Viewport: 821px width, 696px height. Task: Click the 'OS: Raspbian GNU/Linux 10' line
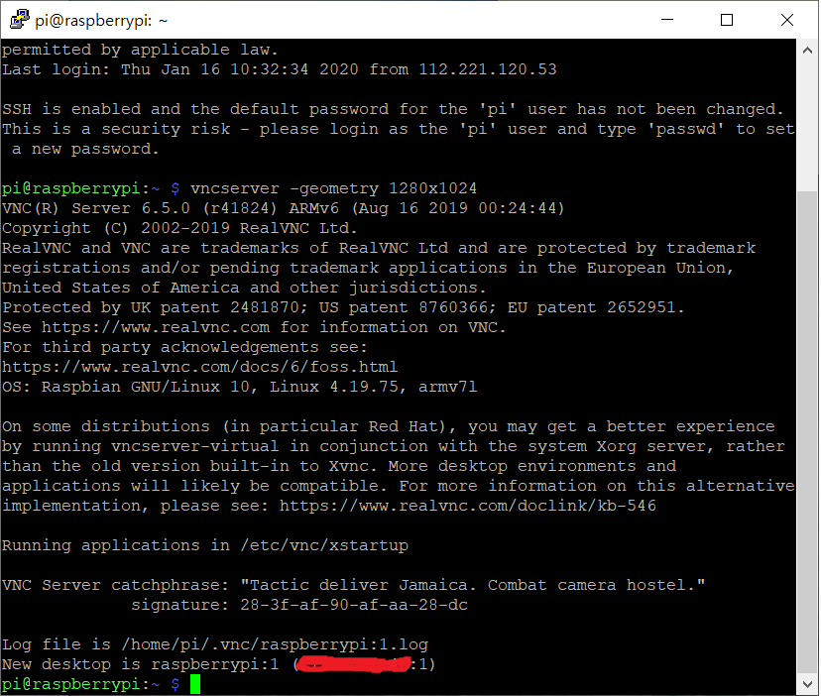point(239,387)
